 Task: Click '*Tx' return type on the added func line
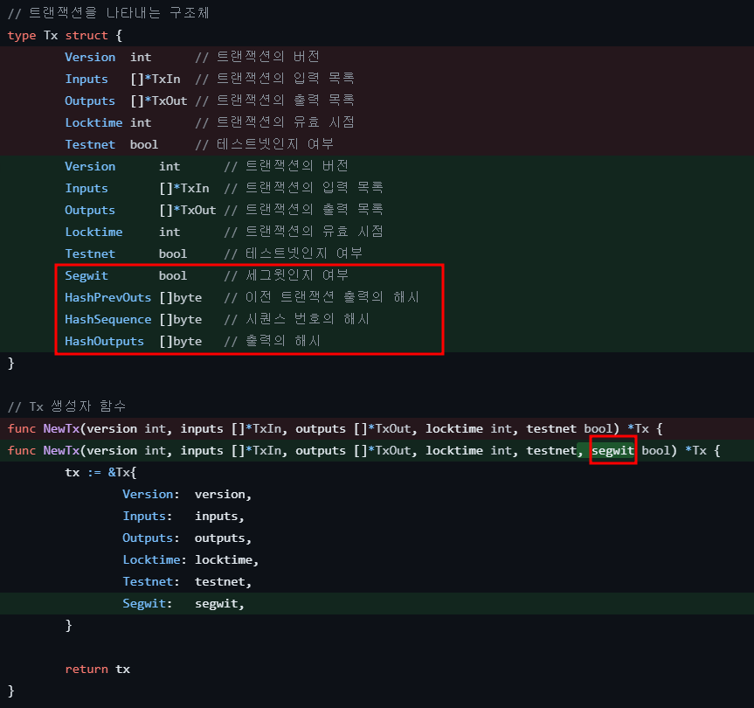click(695, 451)
